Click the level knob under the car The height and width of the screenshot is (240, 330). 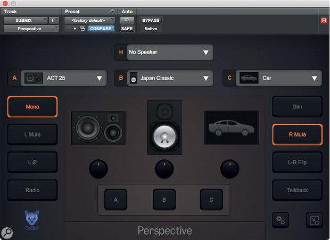(229, 169)
